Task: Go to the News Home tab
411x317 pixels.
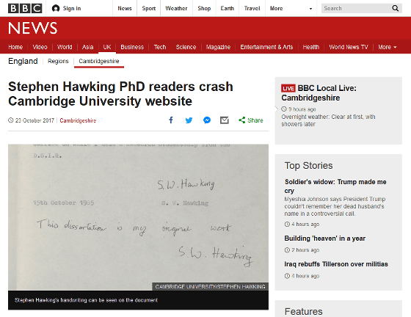Action: coord(15,47)
